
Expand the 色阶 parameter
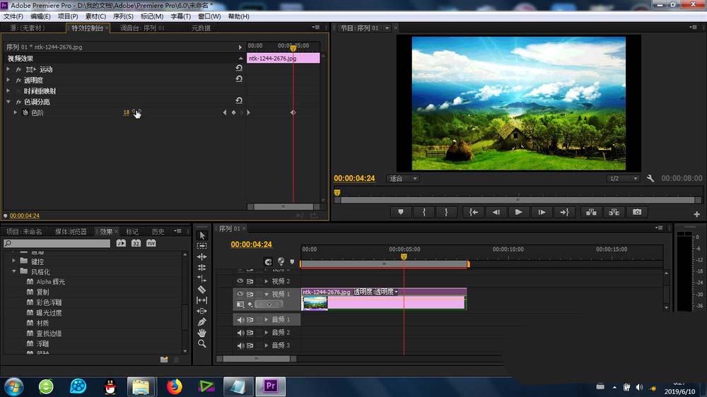pyautogui.click(x=16, y=112)
